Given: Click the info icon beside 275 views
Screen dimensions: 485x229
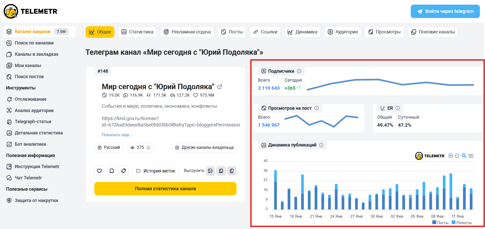Looking at the screenshot, I should (149, 148).
